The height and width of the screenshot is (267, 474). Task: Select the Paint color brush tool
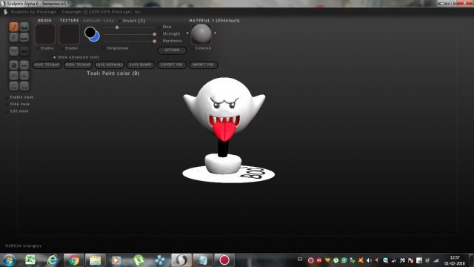click(x=13, y=27)
